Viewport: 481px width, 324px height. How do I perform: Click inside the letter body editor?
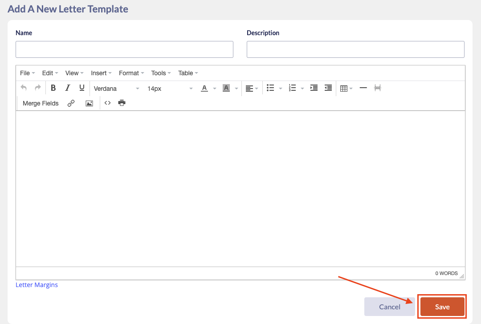(240, 189)
